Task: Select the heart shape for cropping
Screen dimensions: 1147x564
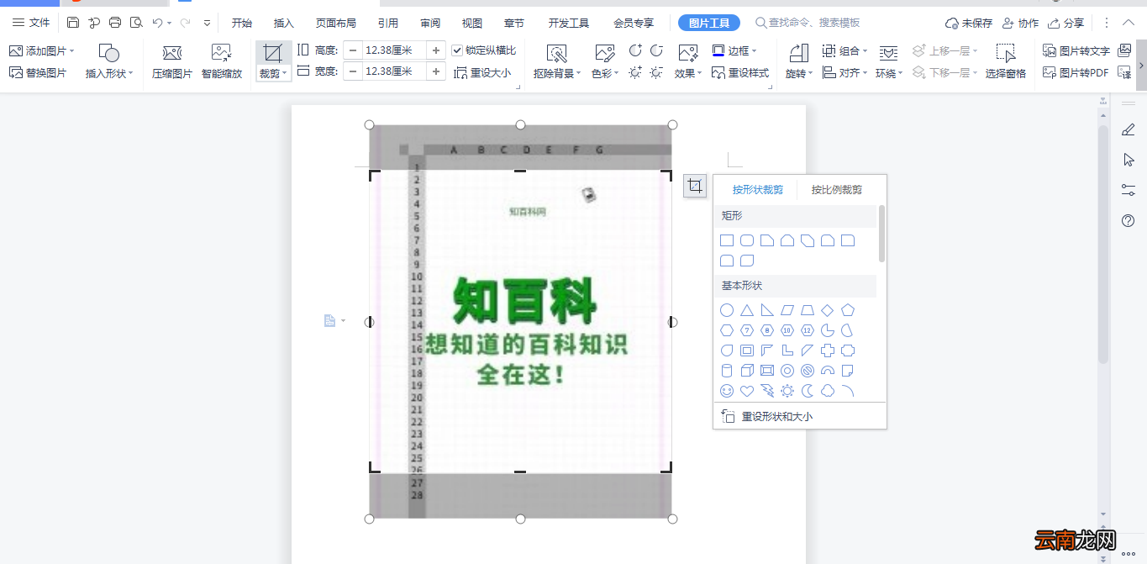Action: 747,391
